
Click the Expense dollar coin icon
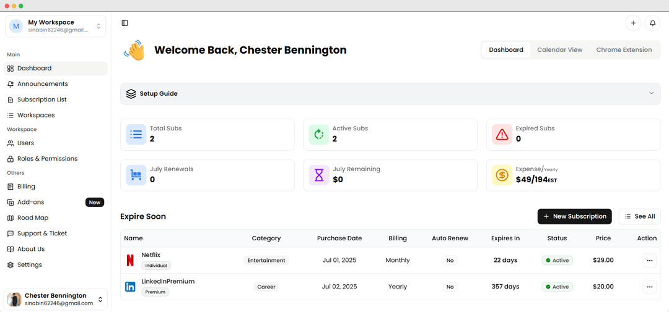(x=502, y=175)
